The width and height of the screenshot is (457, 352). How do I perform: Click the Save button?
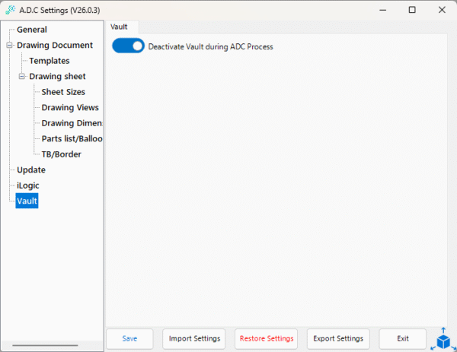click(x=129, y=338)
